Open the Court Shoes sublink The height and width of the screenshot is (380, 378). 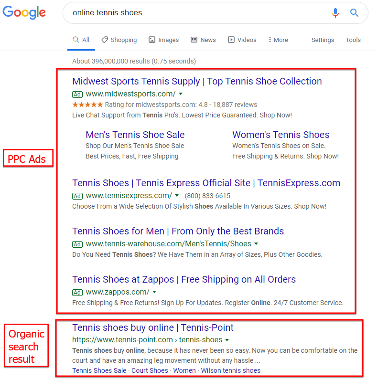[x=150, y=370]
